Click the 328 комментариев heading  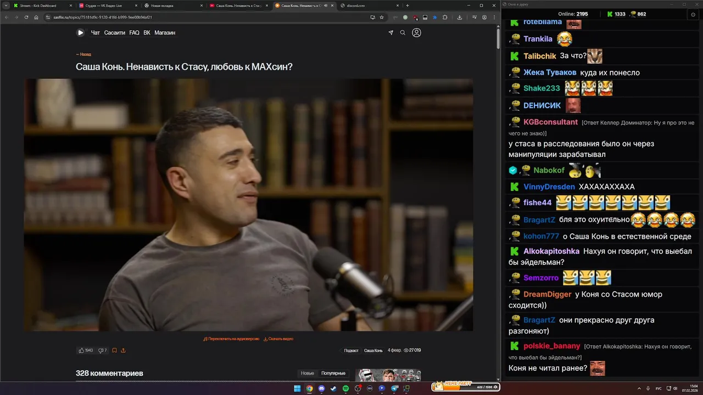pos(109,373)
